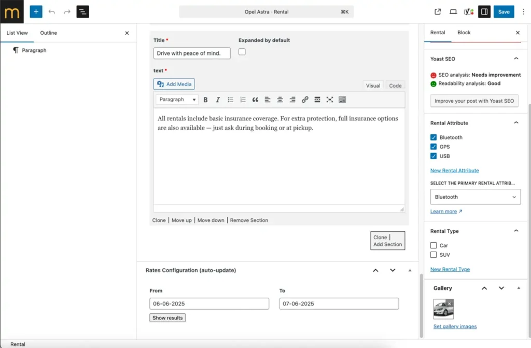Uncheck the GPS rental attribute
This screenshot has width=531, height=348.
click(434, 147)
